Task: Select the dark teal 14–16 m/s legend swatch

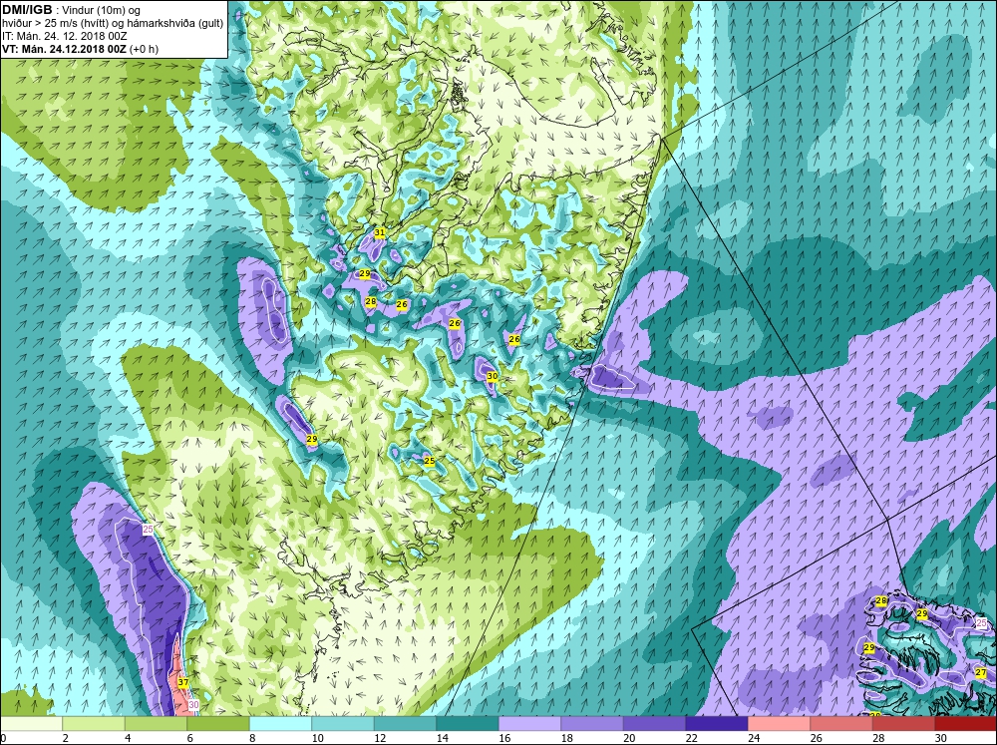Action: (x=468, y=723)
